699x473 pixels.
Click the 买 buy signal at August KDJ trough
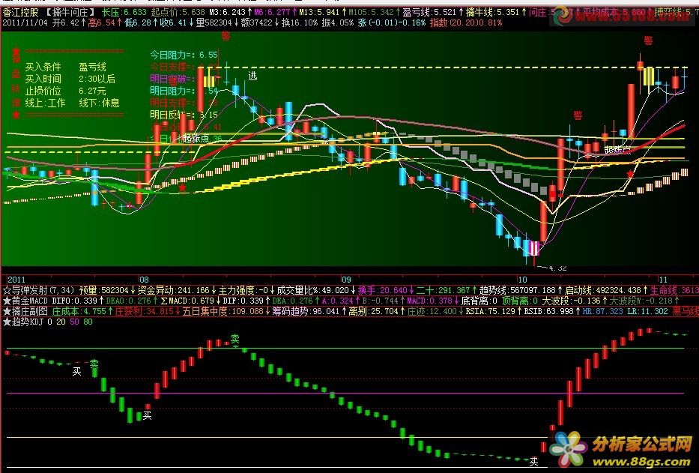click(147, 415)
